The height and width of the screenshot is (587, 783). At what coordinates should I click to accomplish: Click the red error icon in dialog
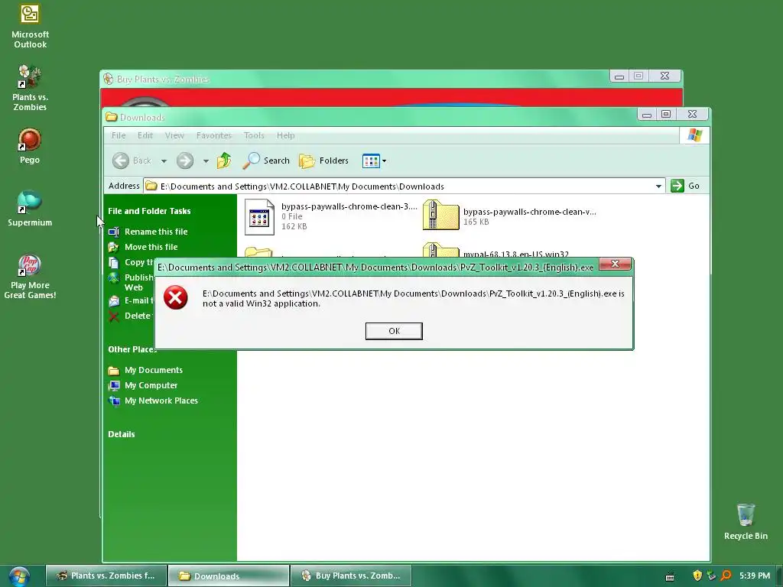tap(175, 297)
